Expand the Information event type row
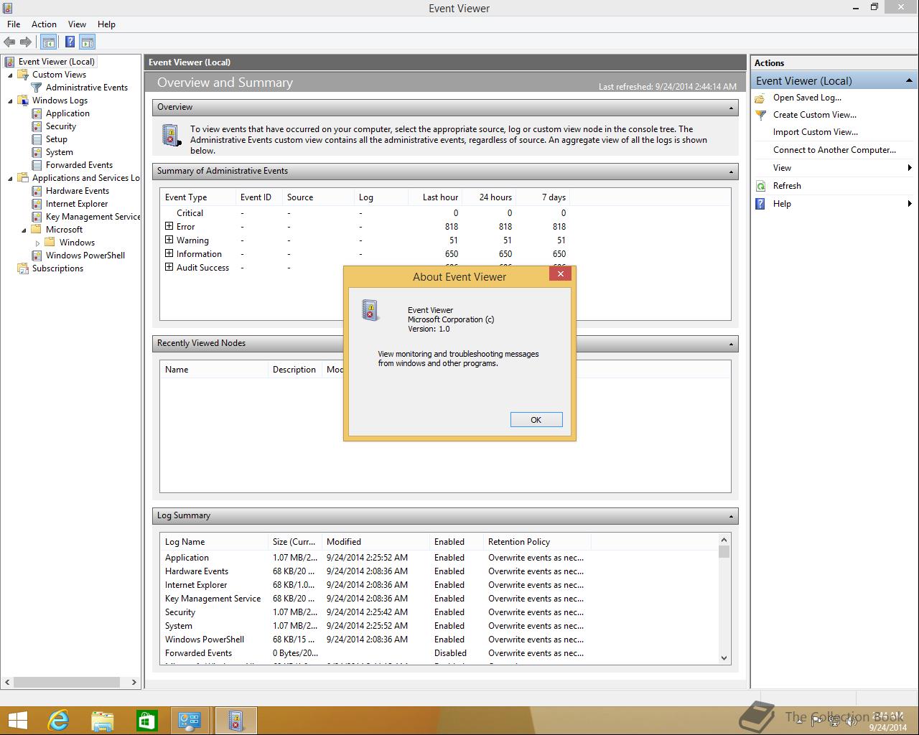Image resolution: width=919 pixels, height=735 pixels. [169, 253]
